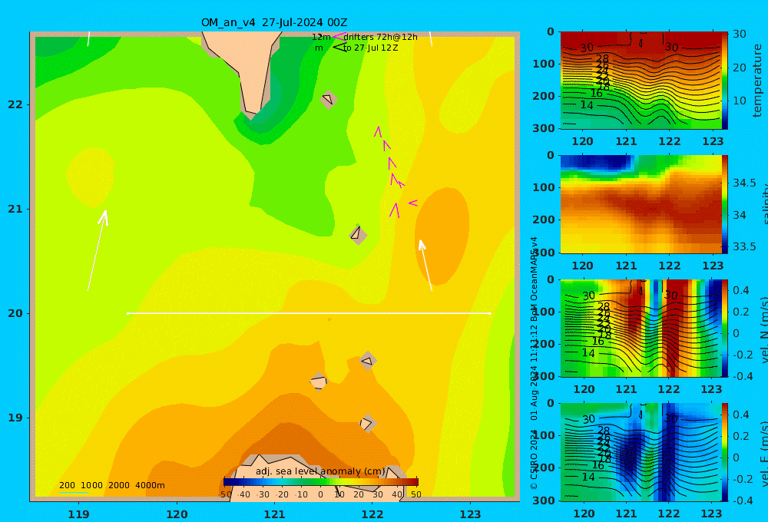Click the white transect line at 20N
The height and width of the screenshot is (522, 768).
pyautogui.click(x=309, y=313)
